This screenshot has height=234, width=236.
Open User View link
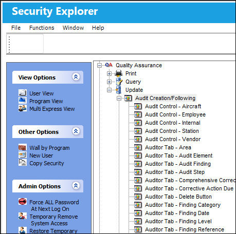[42, 93]
